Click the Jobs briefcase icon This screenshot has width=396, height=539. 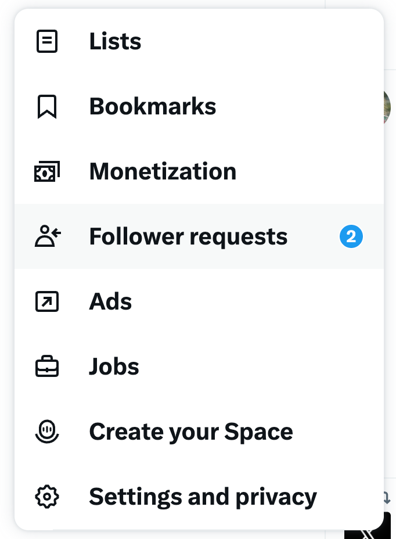tap(47, 366)
